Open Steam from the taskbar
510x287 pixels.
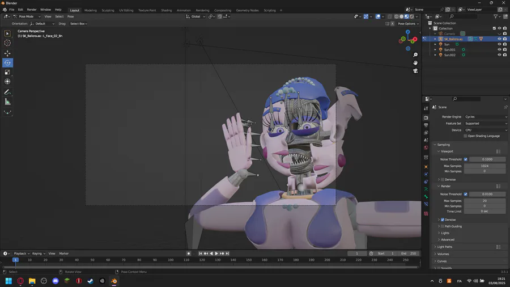(x=91, y=281)
